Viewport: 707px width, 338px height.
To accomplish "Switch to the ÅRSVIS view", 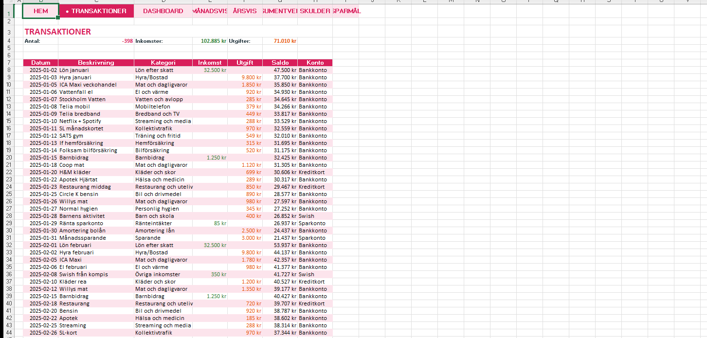I will click(245, 11).
